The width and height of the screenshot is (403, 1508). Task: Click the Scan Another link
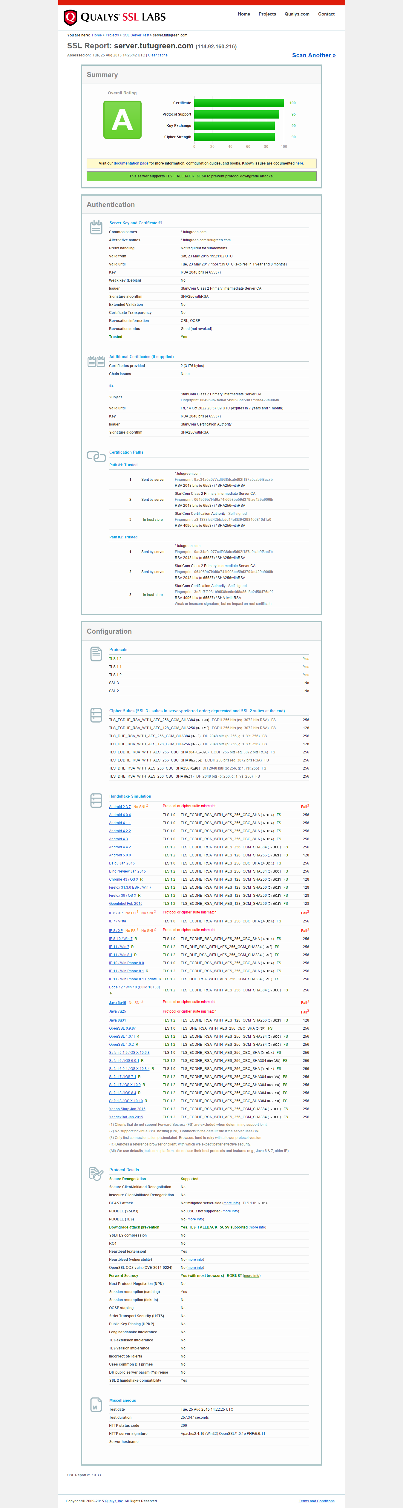pyautogui.click(x=314, y=55)
